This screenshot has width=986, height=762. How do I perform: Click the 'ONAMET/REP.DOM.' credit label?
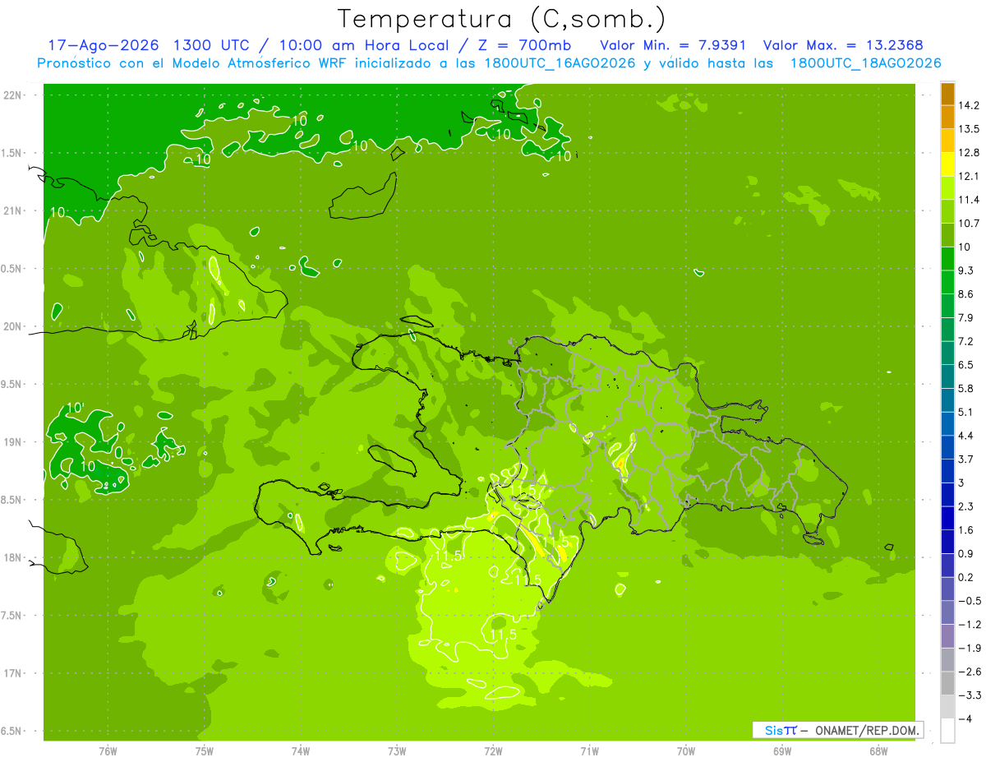click(x=866, y=730)
